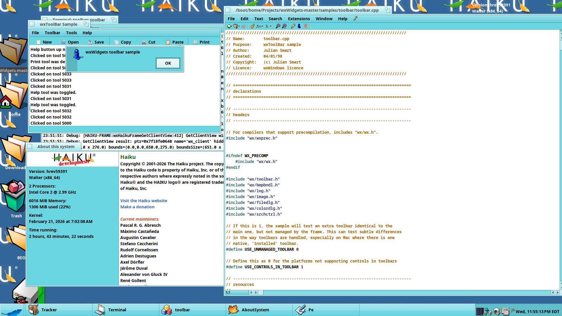The height and width of the screenshot is (316, 562).
Task: Toggle the soft wrap column icon in Pe
Action: pyautogui.click(x=306, y=26)
